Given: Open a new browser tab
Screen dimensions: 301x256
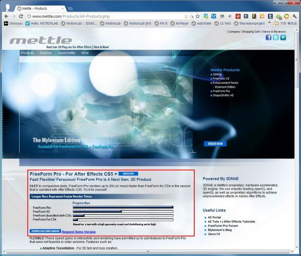Looking at the screenshot, I should click(70, 9).
